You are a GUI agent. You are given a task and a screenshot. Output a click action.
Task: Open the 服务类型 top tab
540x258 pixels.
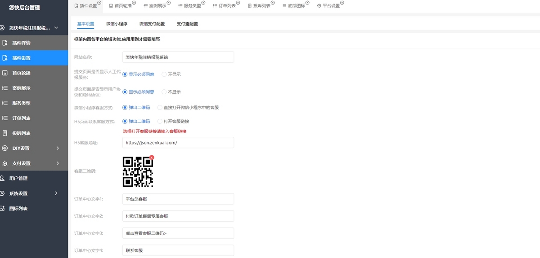(x=189, y=6)
